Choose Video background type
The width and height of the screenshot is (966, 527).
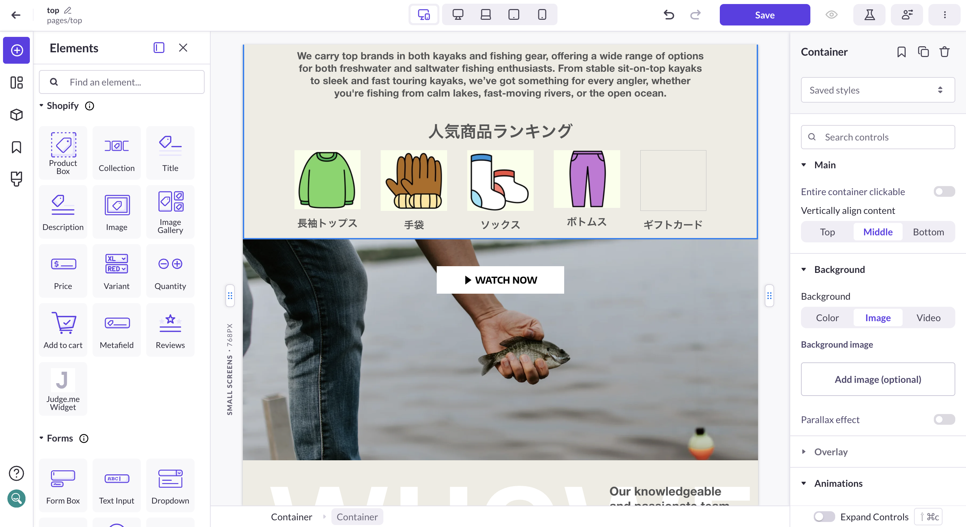[928, 317]
